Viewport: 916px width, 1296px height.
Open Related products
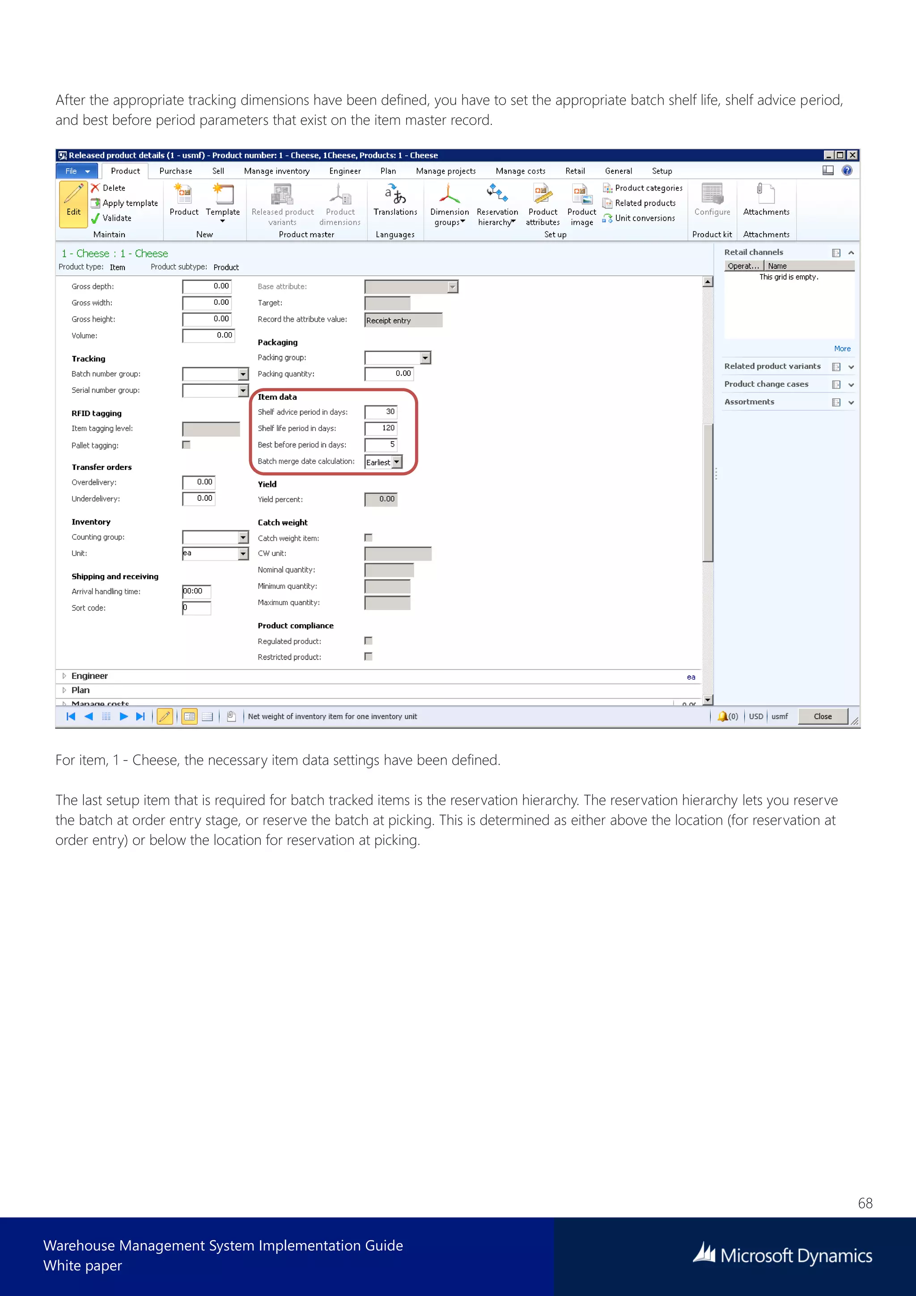tap(639, 203)
